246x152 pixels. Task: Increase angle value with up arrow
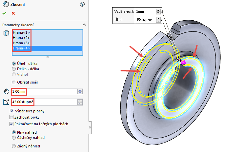[80, 101]
